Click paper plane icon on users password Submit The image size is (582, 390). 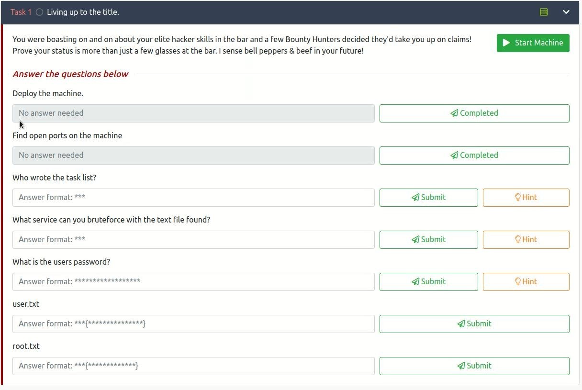click(x=415, y=282)
